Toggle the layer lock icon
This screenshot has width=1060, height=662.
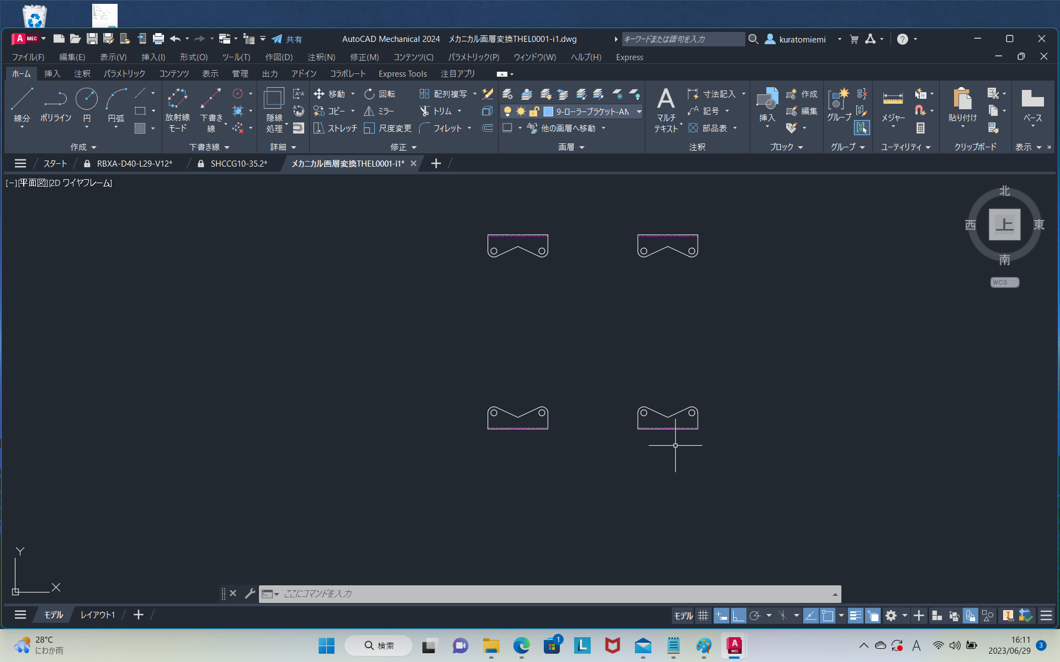[534, 111]
